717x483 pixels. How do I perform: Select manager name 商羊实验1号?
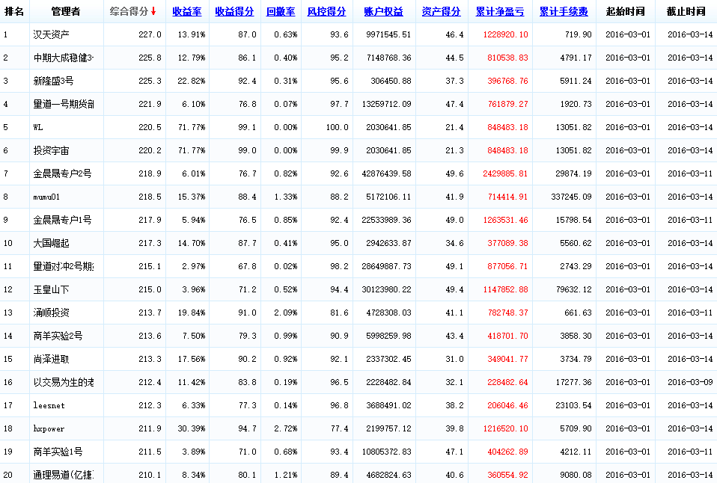pyautogui.click(x=58, y=452)
